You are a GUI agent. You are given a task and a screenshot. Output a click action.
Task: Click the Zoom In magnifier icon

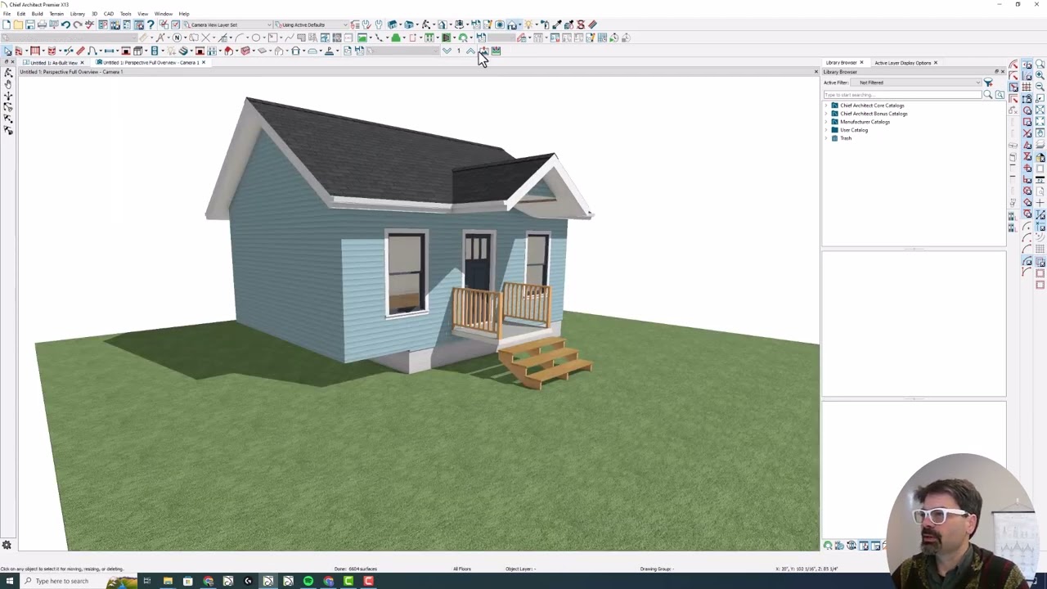coord(1040,75)
